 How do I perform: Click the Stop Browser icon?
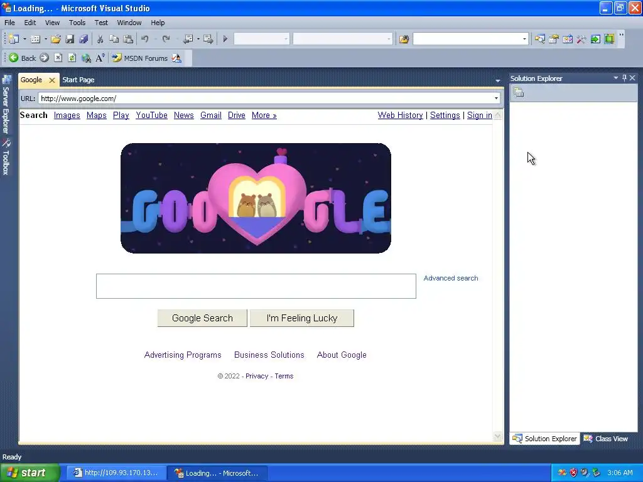[x=58, y=58]
